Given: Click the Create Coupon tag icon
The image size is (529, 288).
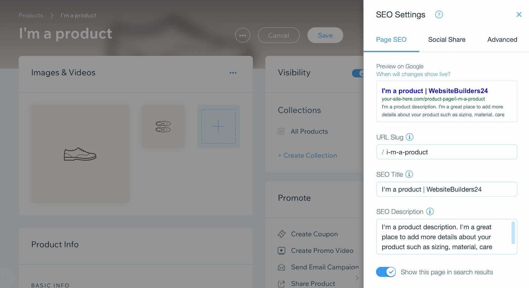Looking at the screenshot, I should [282, 234].
